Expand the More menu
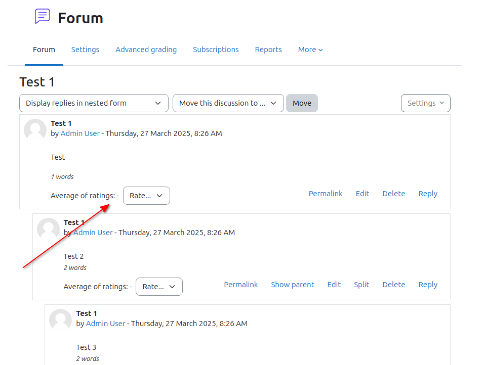 tap(310, 50)
